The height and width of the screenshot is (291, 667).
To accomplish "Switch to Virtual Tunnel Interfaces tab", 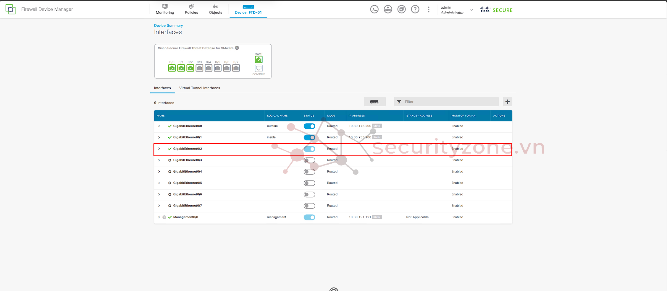I will 199,88.
